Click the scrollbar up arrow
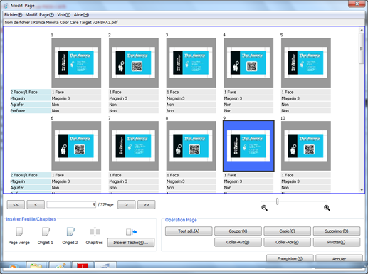Viewport: 368px width, 274px height. coord(362,30)
